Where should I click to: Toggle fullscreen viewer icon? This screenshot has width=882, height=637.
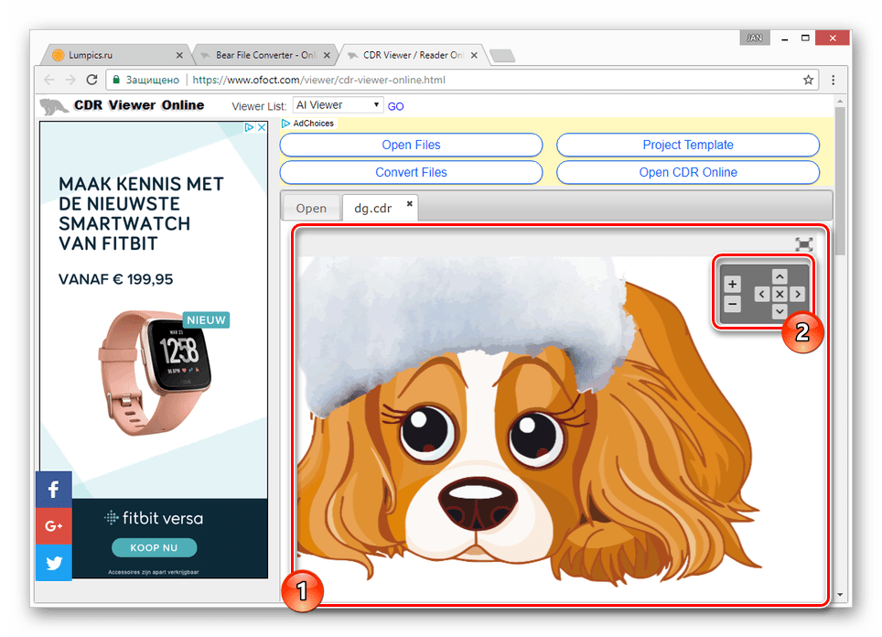(x=804, y=244)
